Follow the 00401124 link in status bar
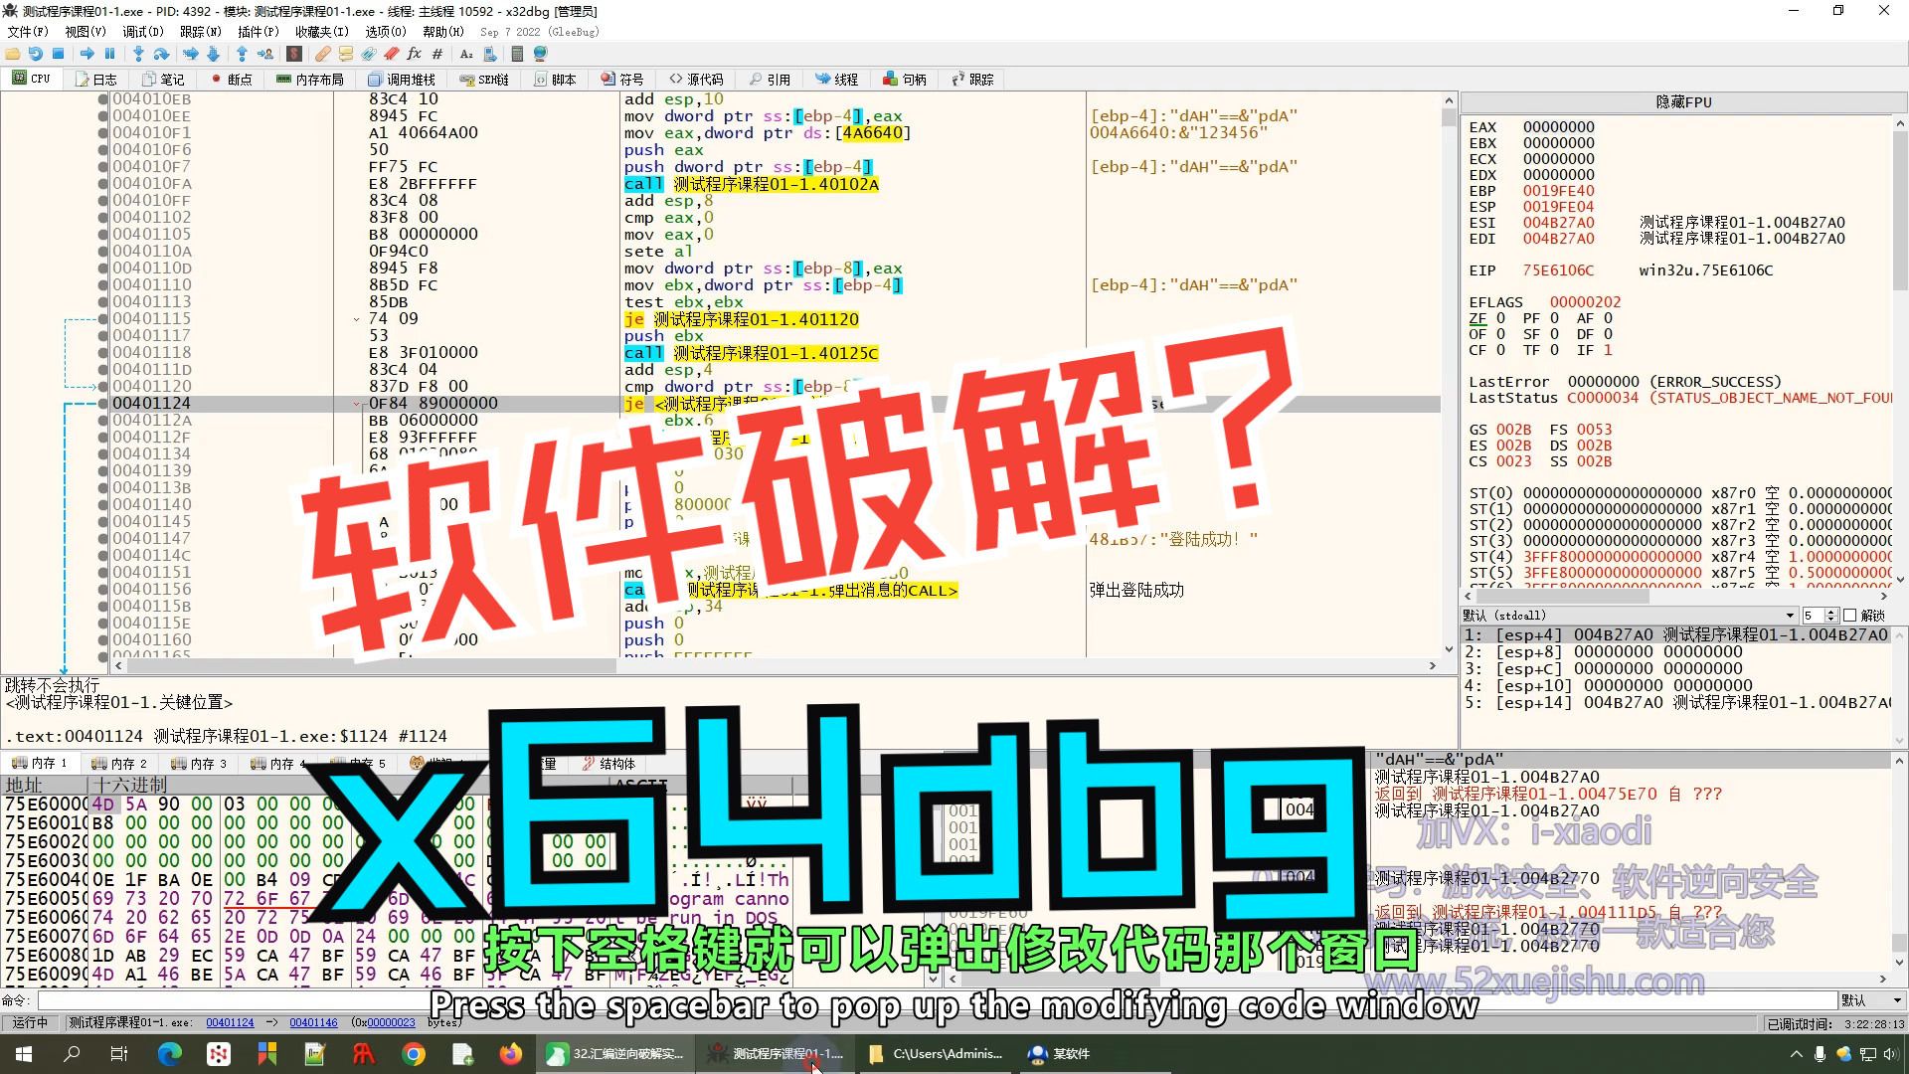Image resolution: width=1909 pixels, height=1074 pixels. coord(230,1022)
